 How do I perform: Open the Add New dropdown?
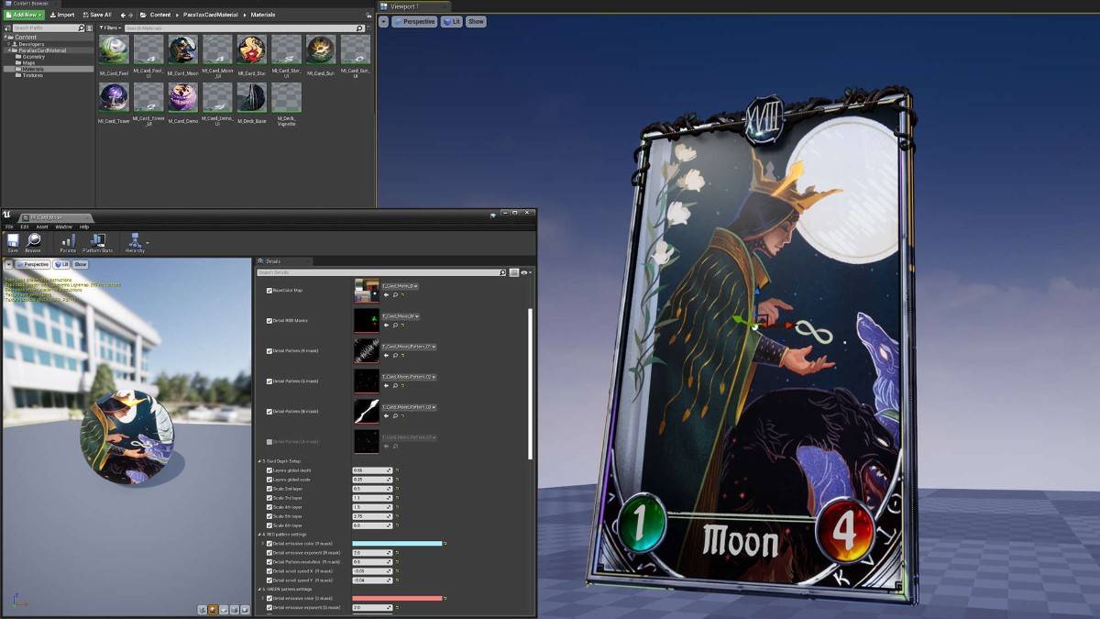[x=23, y=15]
